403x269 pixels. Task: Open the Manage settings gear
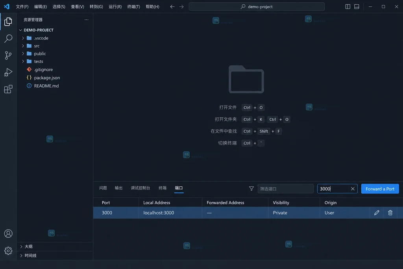point(8,251)
